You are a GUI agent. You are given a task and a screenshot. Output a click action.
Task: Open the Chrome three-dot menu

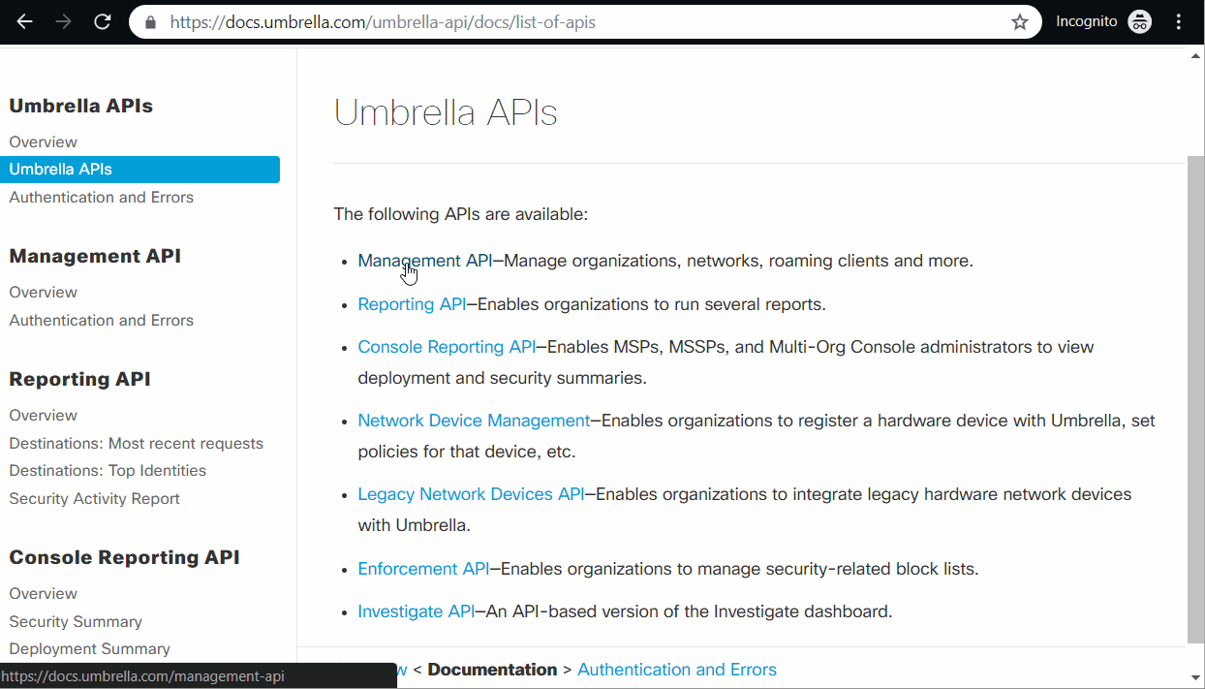pyautogui.click(x=1179, y=21)
